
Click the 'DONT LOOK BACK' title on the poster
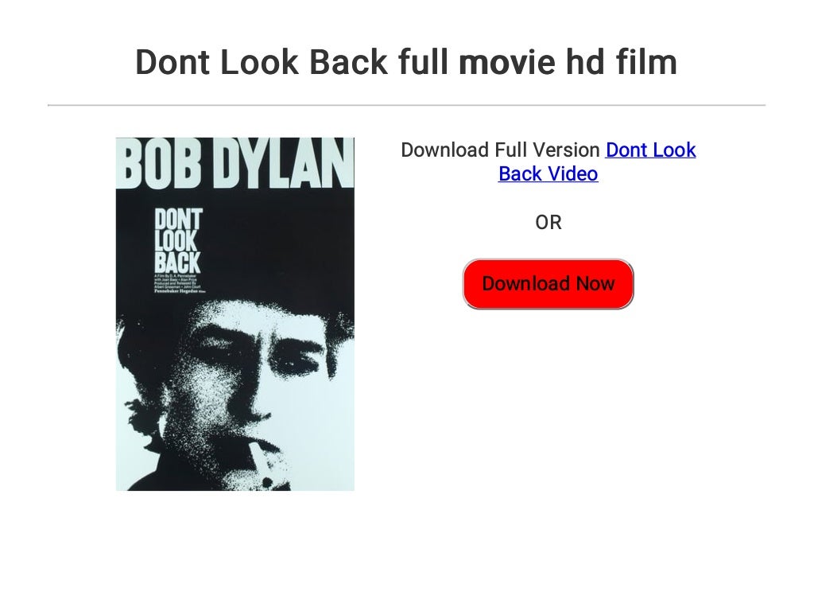(x=177, y=240)
